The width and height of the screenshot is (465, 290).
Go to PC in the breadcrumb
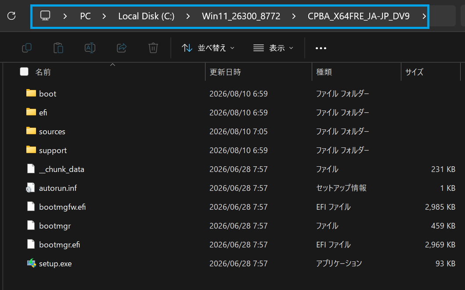pyautogui.click(x=86, y=16)
